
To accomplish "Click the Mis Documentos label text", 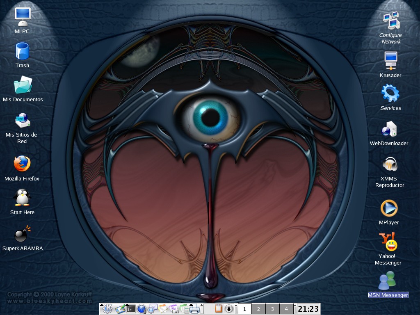I will (x=23, y=99).
